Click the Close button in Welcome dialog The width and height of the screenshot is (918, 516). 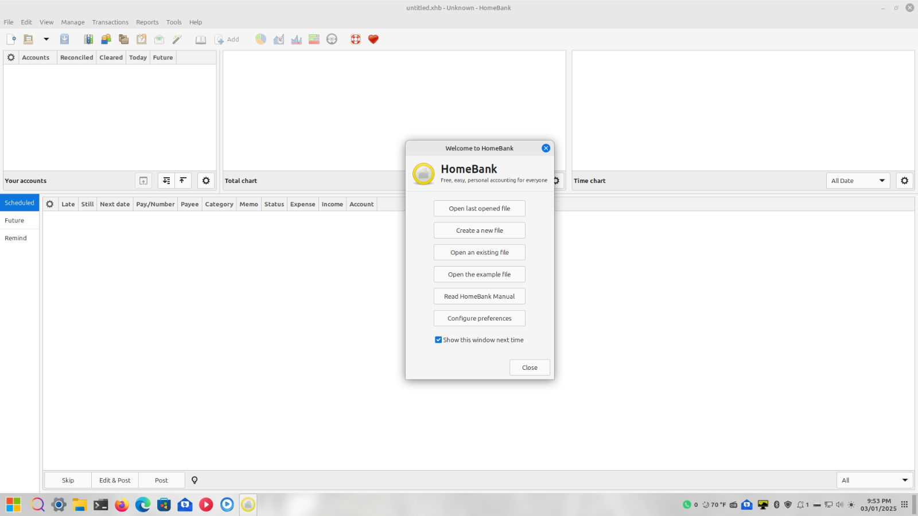530,368
